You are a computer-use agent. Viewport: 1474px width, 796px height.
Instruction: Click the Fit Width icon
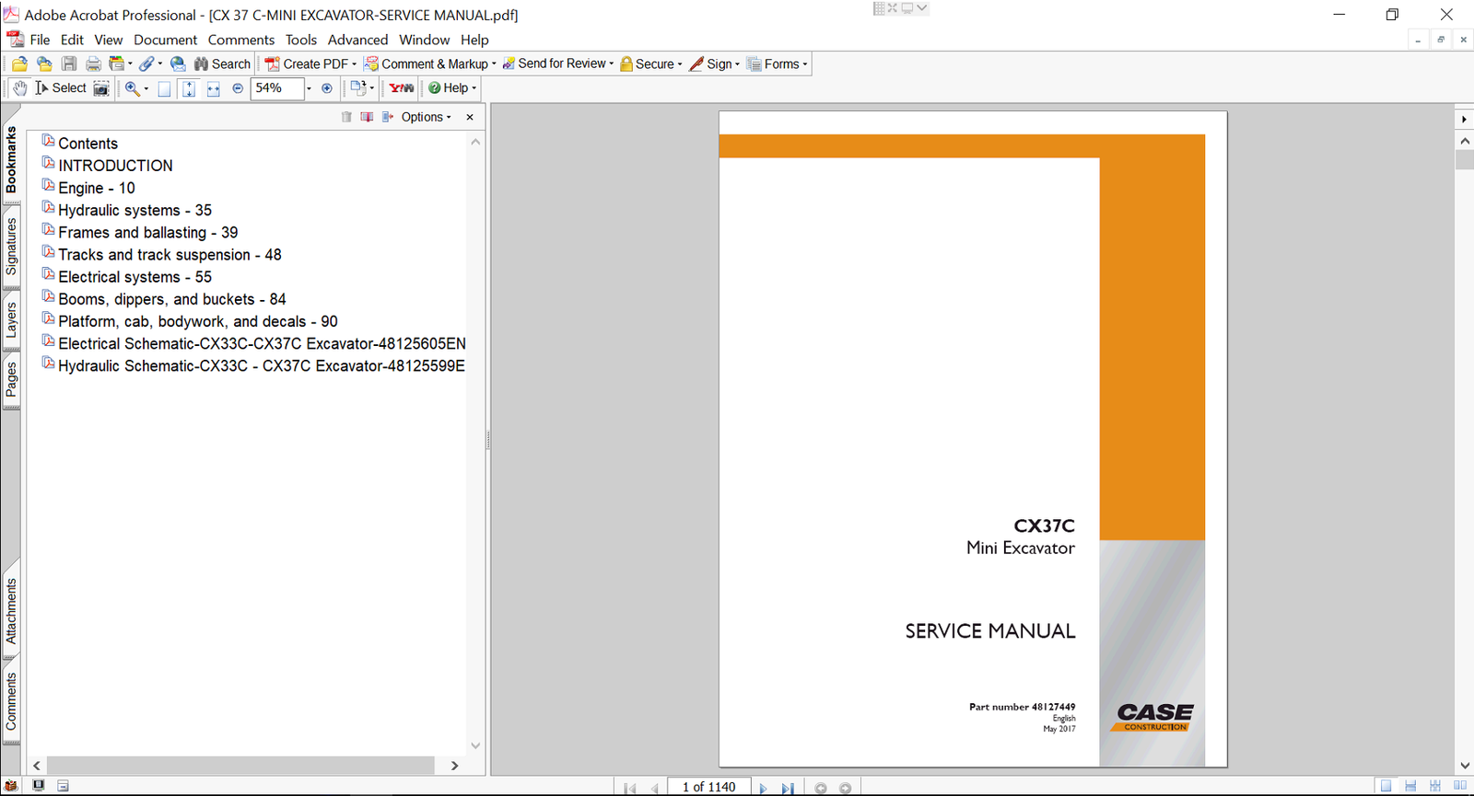click(x=213, y=88)
